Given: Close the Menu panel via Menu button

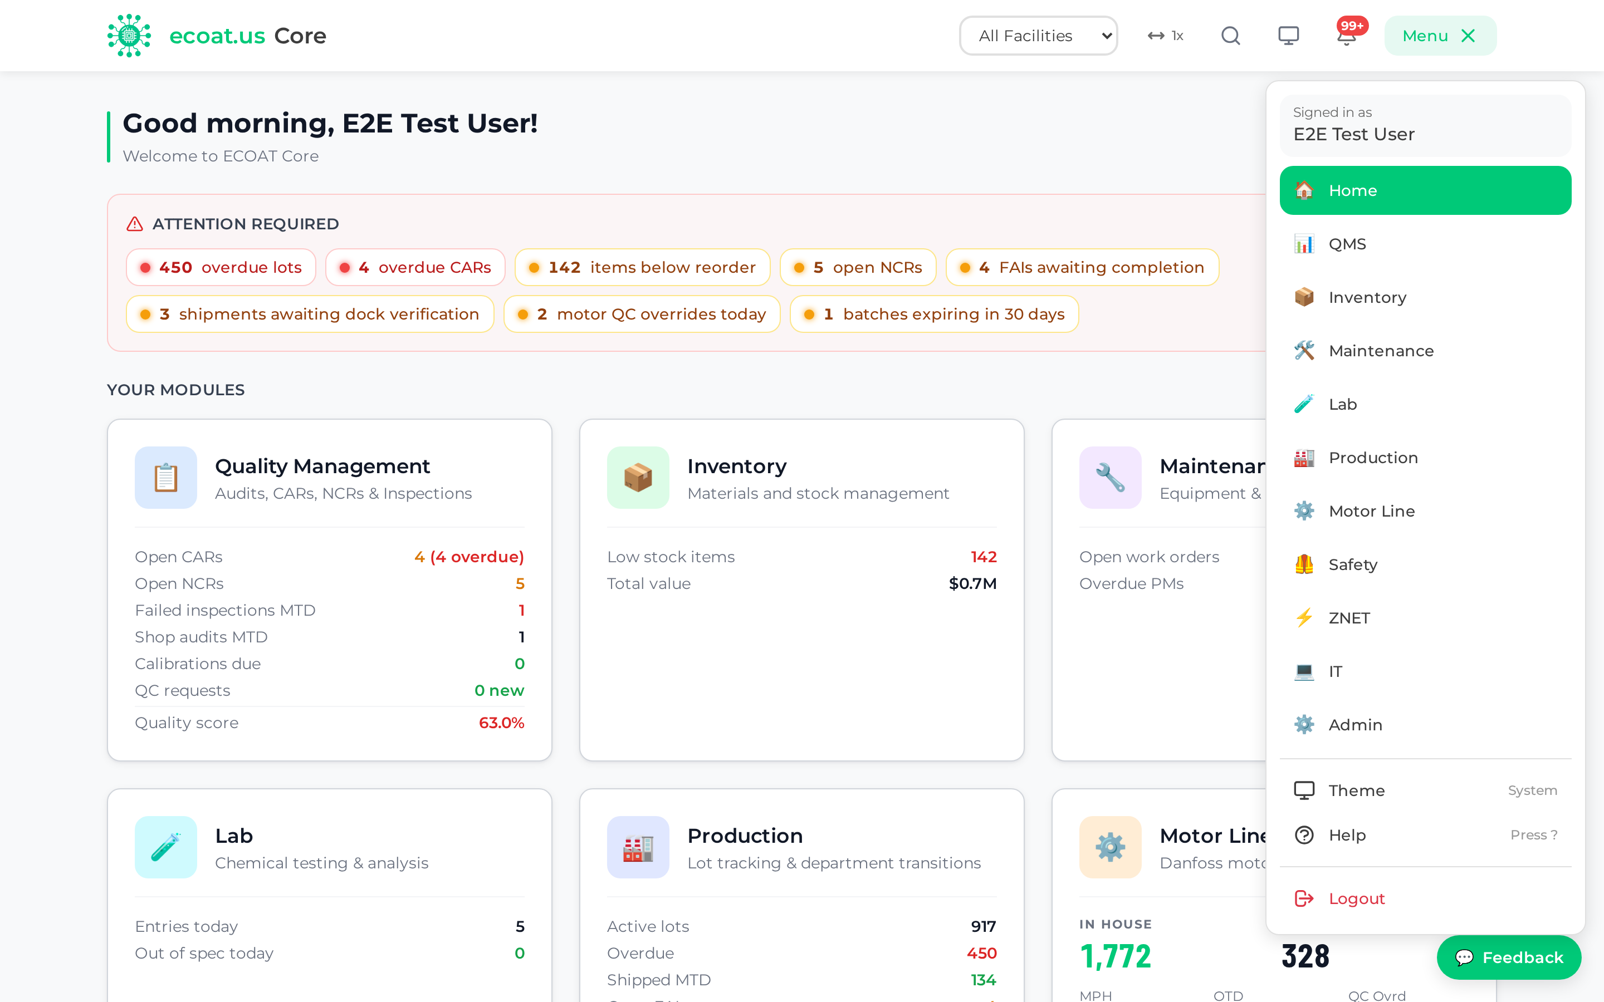Looking at the screenshot, I should pyautogui.click(x=1440, y=36).
